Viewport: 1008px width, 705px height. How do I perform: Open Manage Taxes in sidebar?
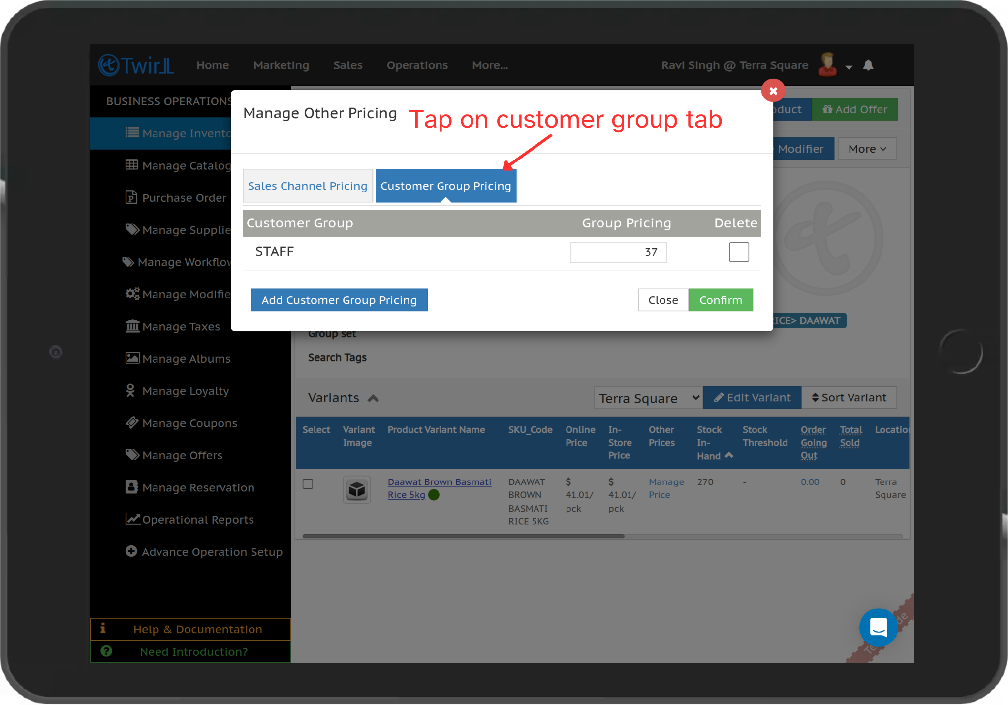tap(181, 326)
